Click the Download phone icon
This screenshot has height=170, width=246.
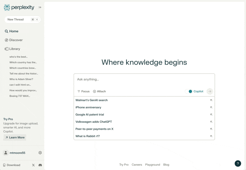[x=4, y=165]
